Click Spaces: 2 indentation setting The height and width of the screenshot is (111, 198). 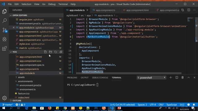click(142, 105)
